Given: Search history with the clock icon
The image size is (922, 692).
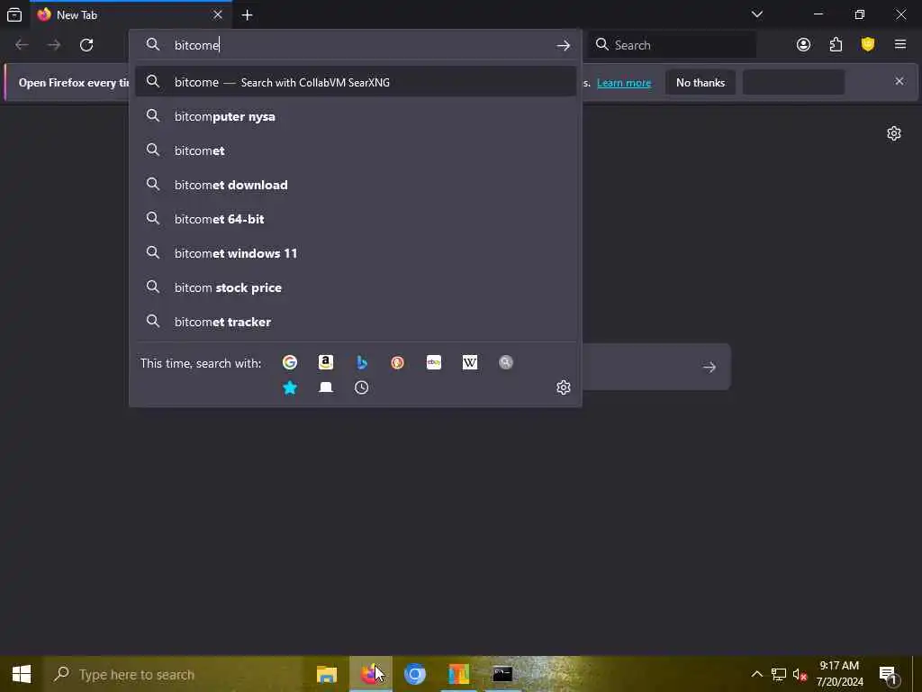Looking at the screenshot, I should 362,387.
